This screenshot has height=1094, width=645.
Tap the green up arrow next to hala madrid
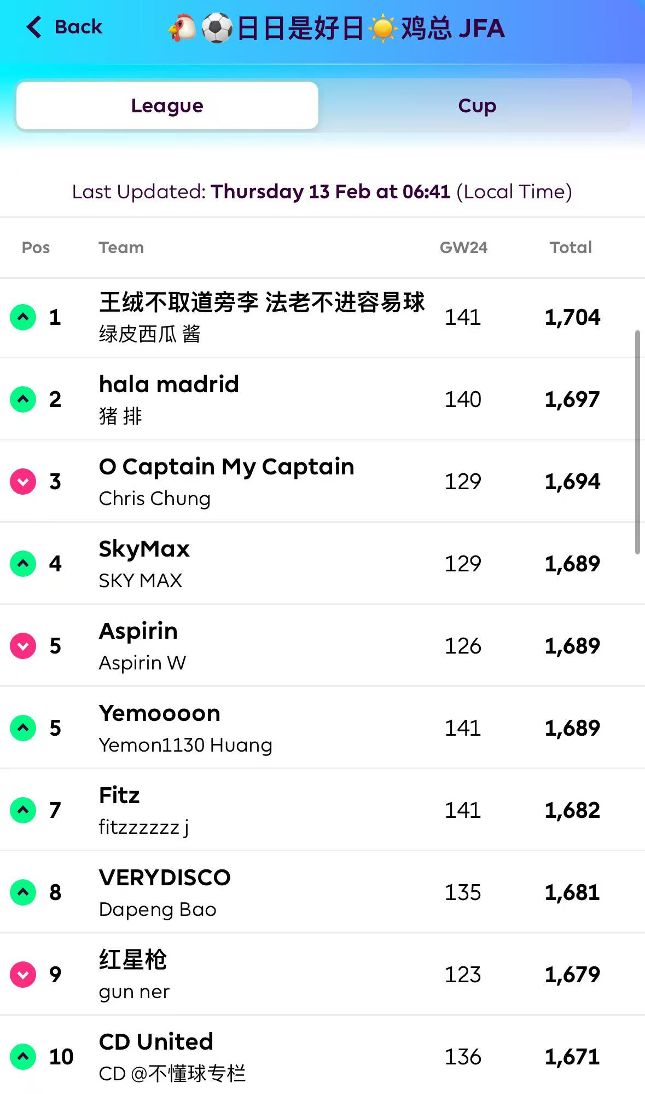point(23,399)
